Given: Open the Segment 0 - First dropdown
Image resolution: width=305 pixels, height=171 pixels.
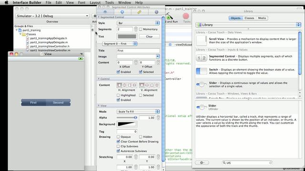Looking at the screenshot, I should [120, 44].
